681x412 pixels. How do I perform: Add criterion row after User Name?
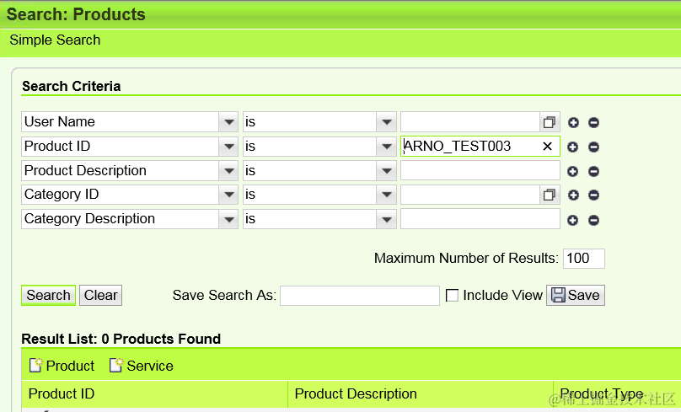tap(573, 122)
